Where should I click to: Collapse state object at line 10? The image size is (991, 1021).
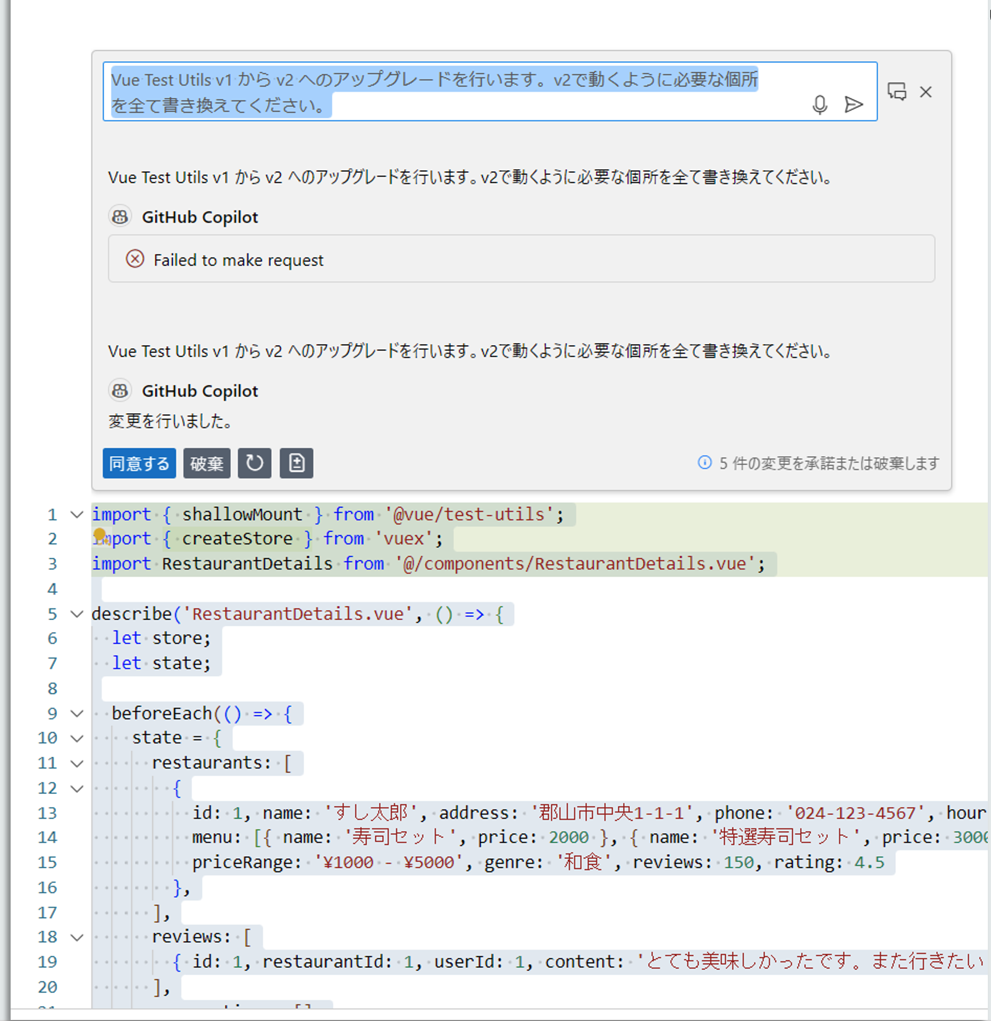point(77,738)
